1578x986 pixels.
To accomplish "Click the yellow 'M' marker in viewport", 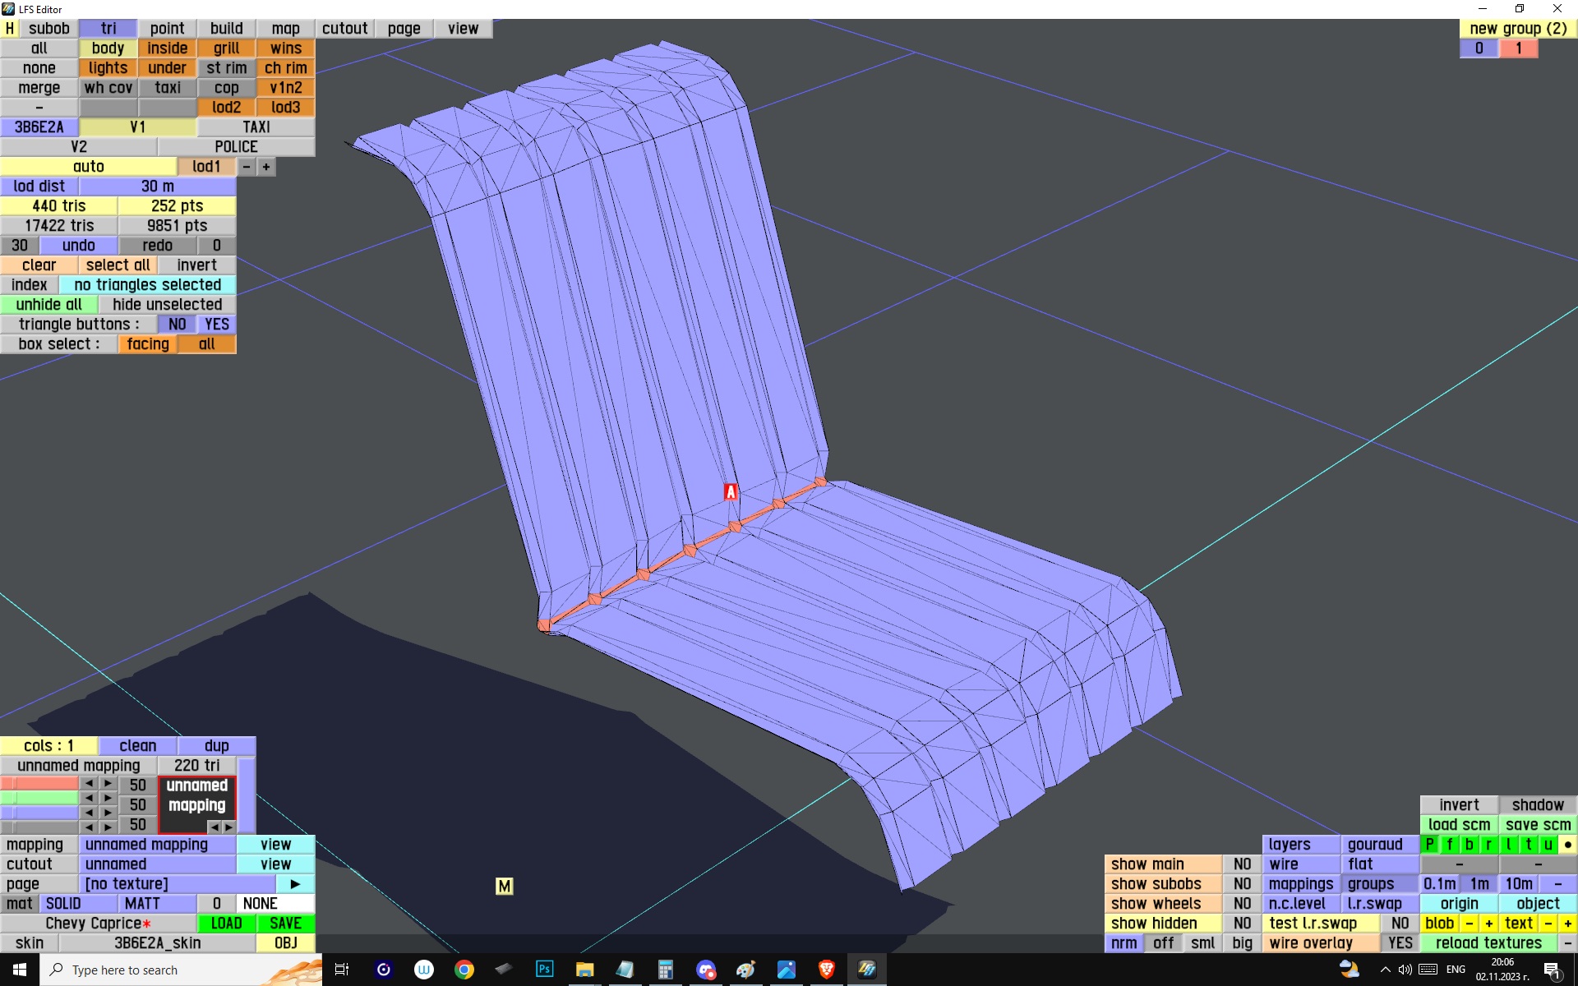I will point(504,886).
